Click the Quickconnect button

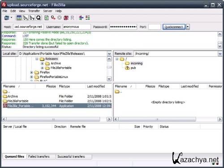point(174,27)
